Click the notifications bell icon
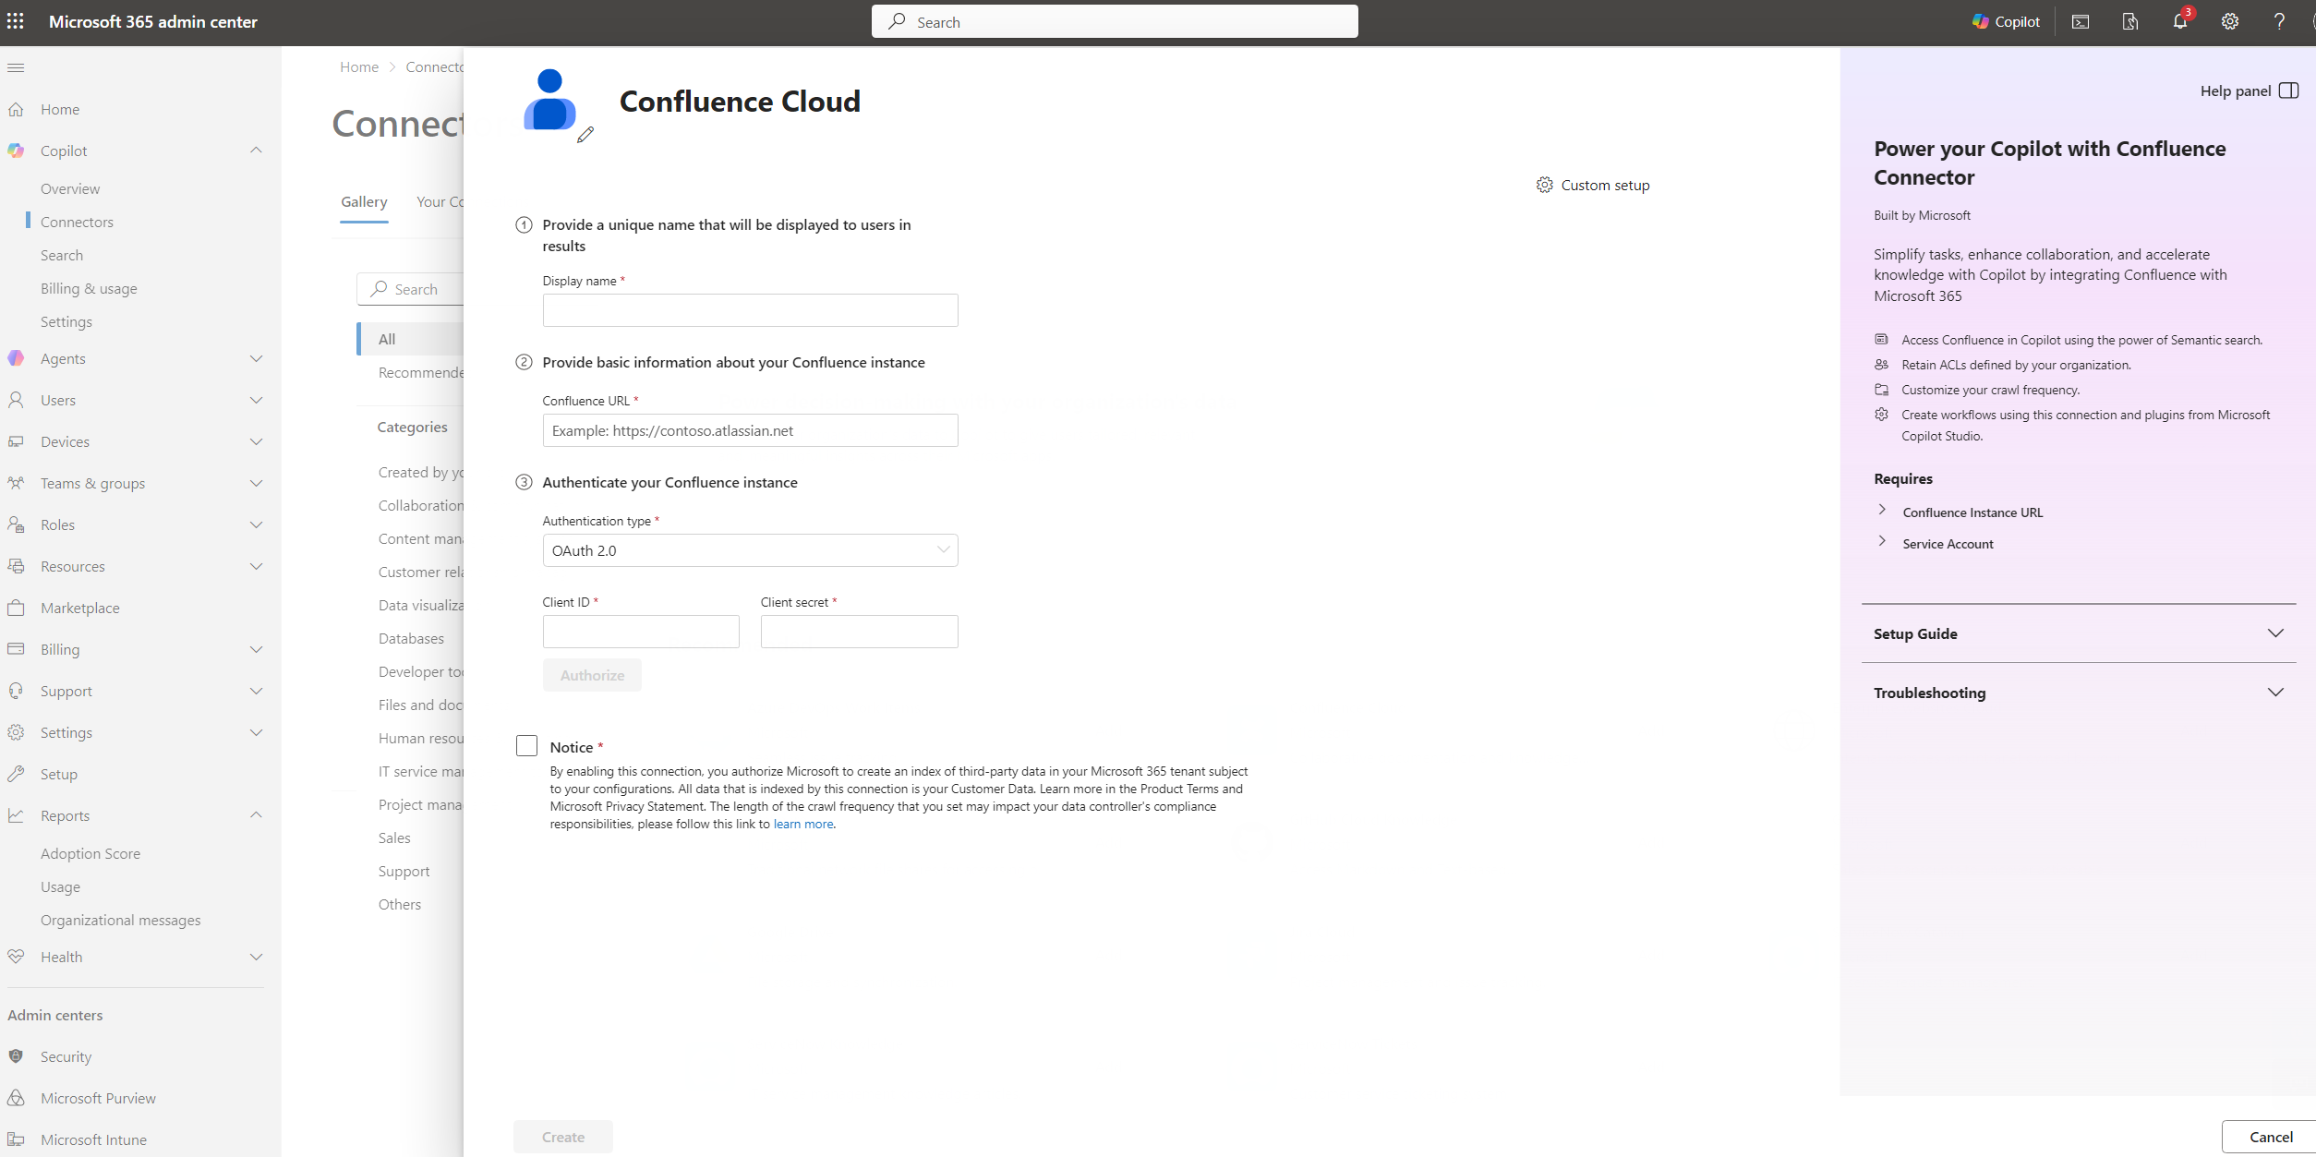The width and height of the screenshot is (2316, 1157). [2179, 21]
